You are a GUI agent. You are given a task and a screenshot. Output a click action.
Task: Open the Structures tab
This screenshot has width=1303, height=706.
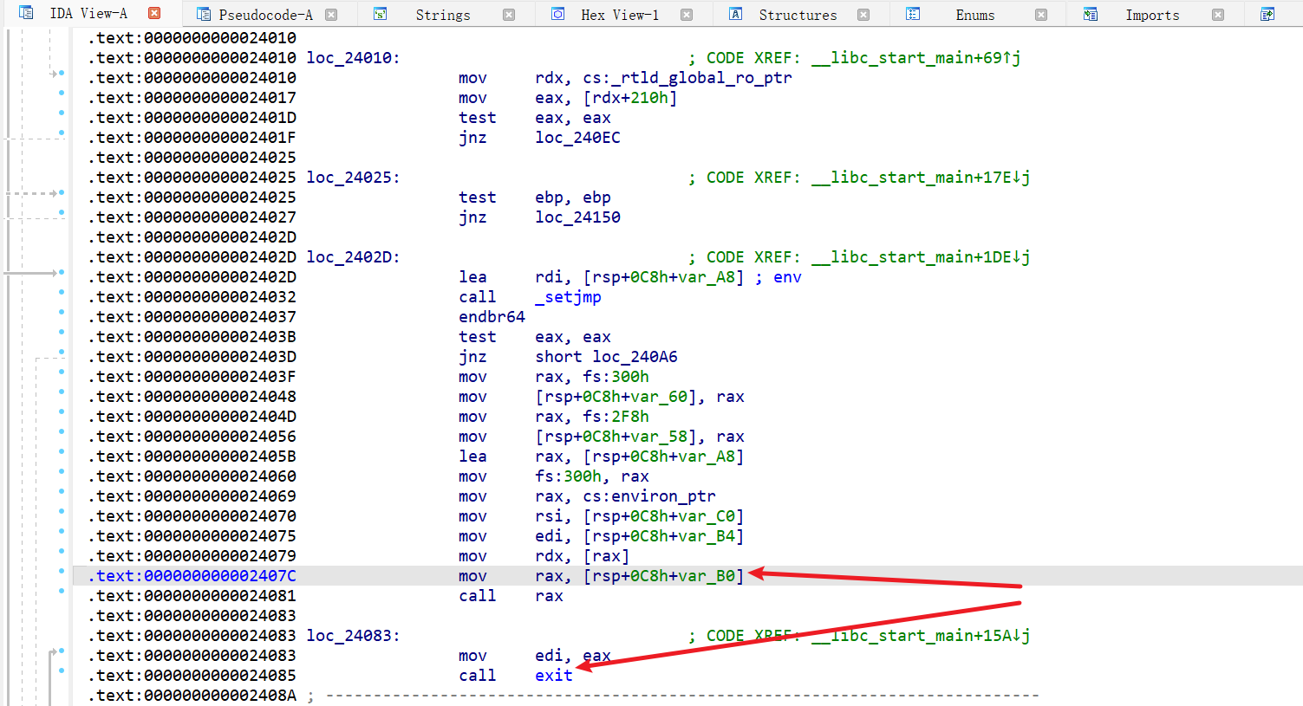pos(798,15)
